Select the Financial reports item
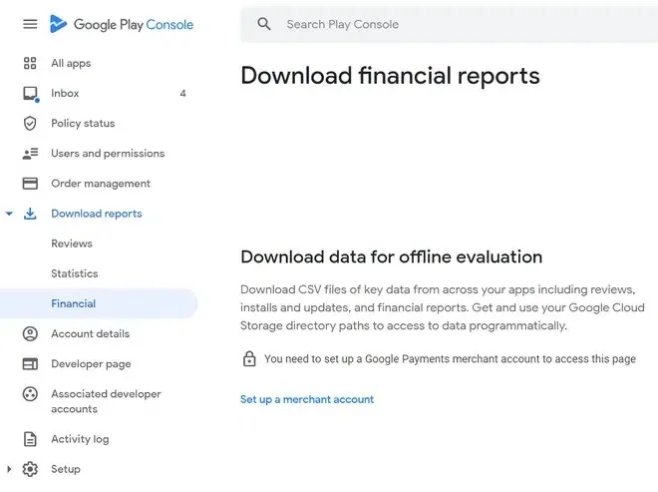 (x=74, y=303)
